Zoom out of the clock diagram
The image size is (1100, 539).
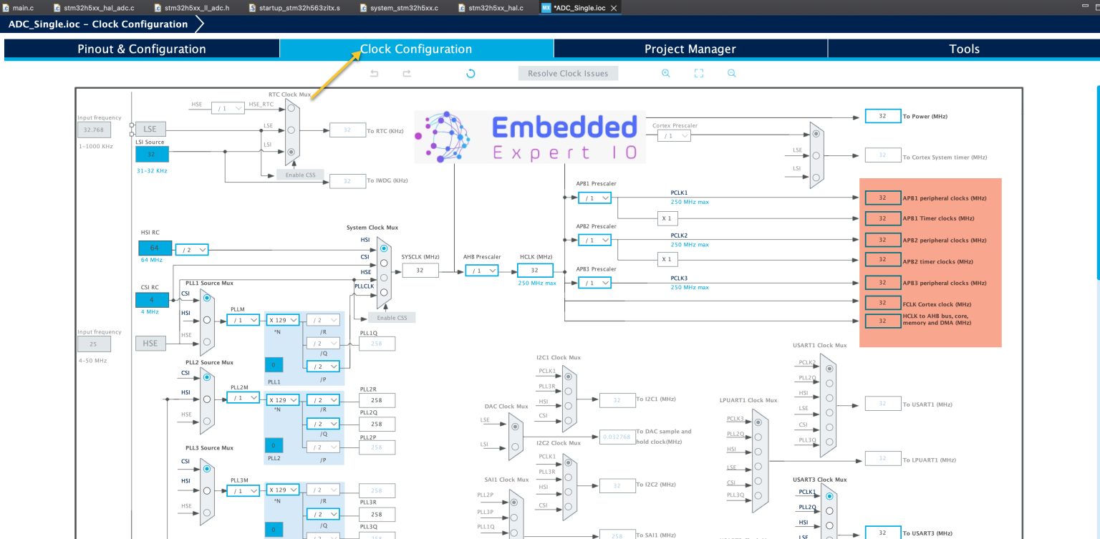[x=731, y=74]
